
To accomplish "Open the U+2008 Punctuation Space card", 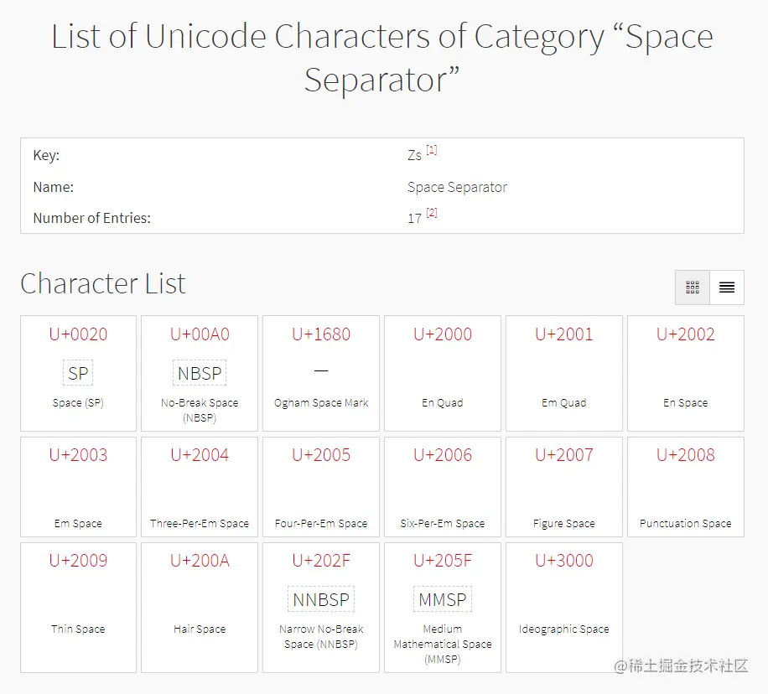I will (686, 487).
